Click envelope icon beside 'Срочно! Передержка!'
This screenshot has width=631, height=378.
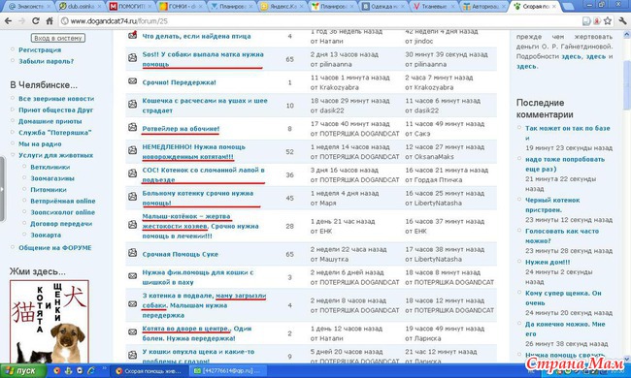(132, 81)
